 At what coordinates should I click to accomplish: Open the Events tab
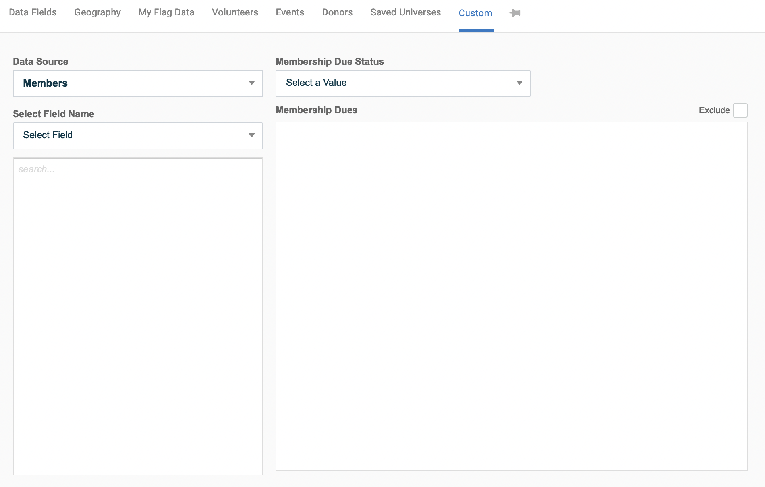tap(290, 12)
